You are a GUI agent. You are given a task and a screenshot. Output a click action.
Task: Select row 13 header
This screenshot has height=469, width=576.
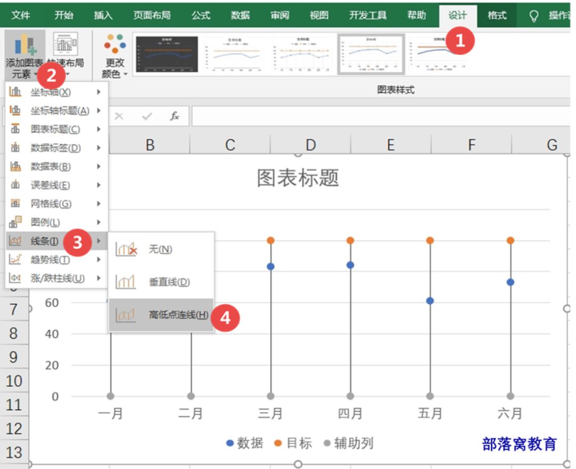tap(13, 452)
